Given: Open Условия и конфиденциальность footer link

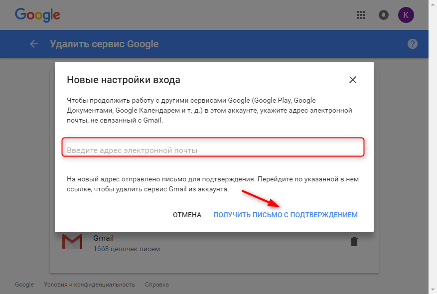Looking at the screenshot, I should [x=90, y=285].
